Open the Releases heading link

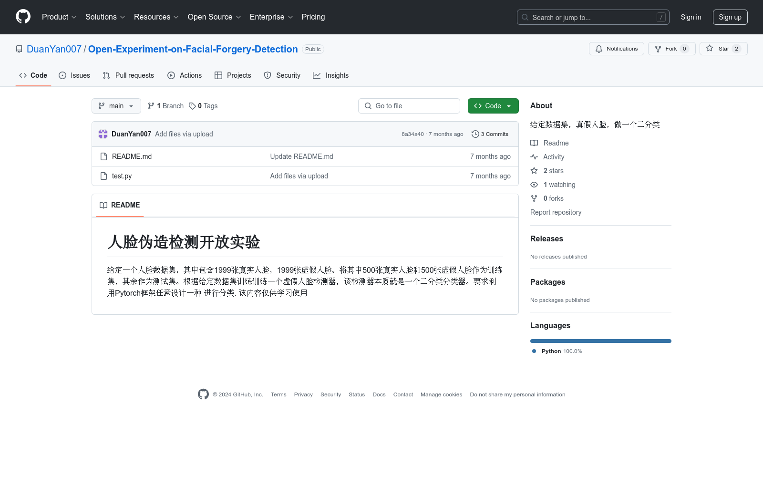click(x=546, y=239)
